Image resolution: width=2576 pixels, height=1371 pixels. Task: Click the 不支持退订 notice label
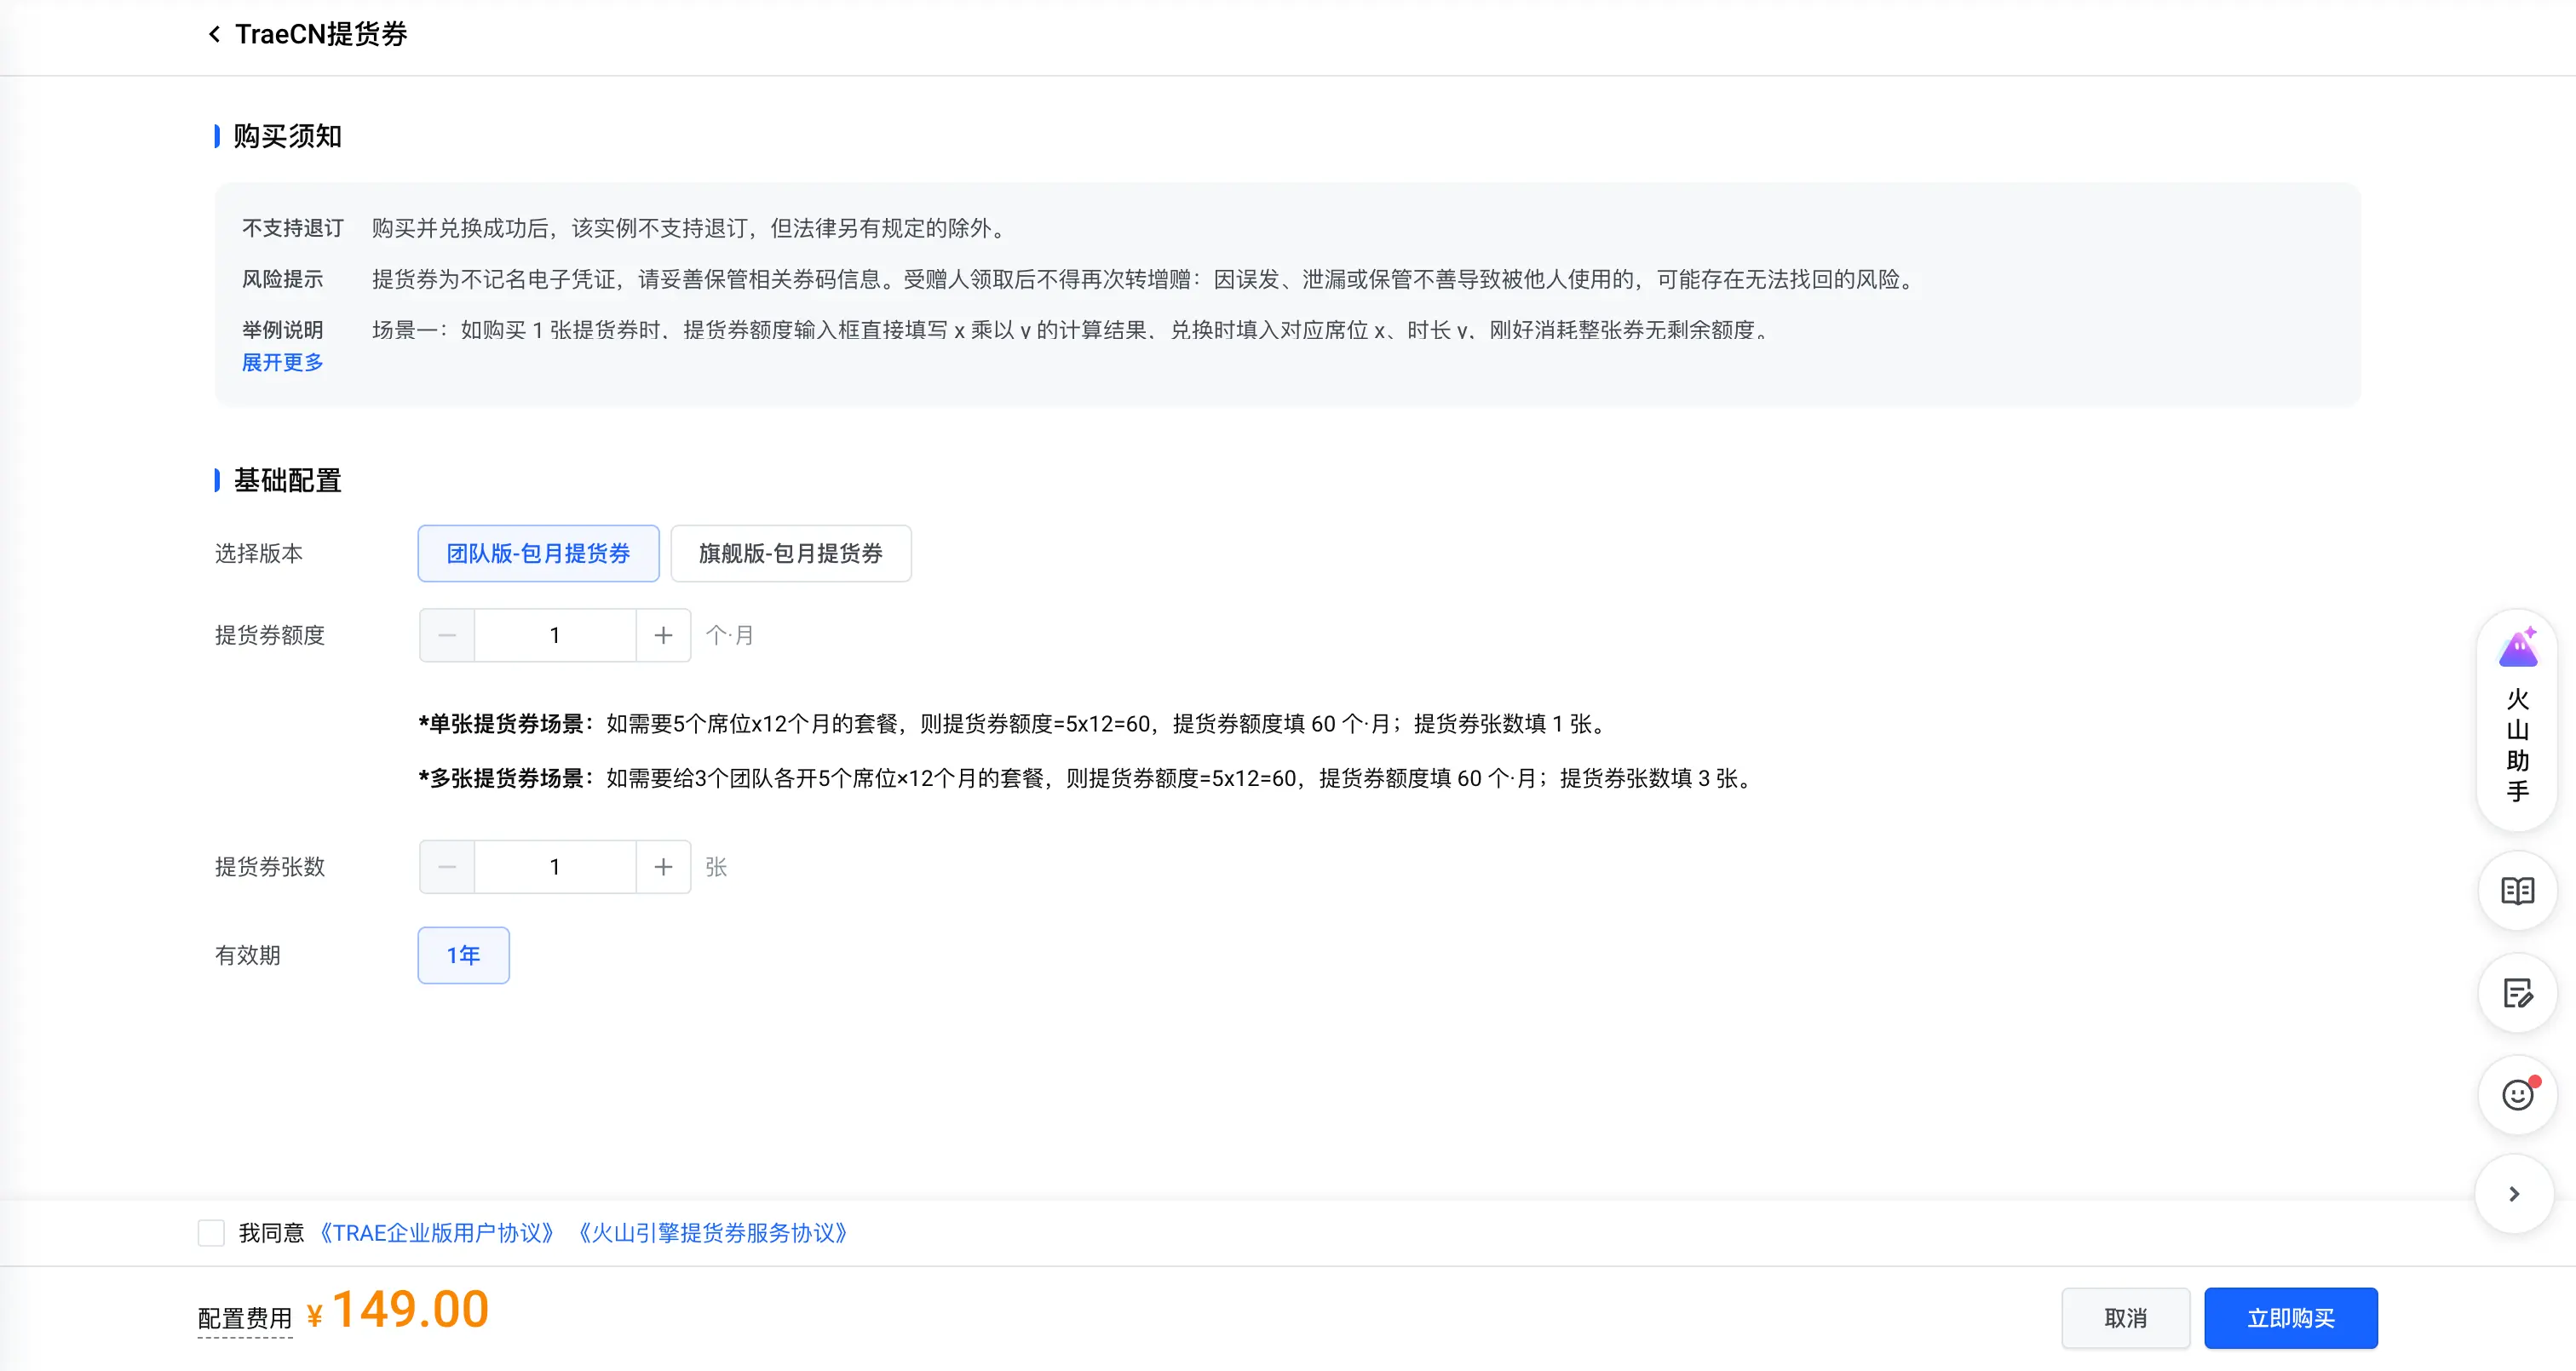click(x=292, y=228)
